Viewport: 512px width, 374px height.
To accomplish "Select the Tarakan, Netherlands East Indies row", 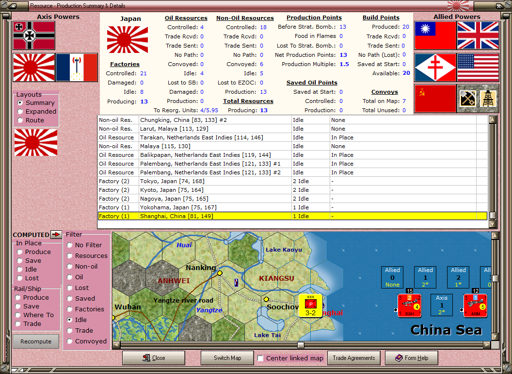I will coord(292,137).
